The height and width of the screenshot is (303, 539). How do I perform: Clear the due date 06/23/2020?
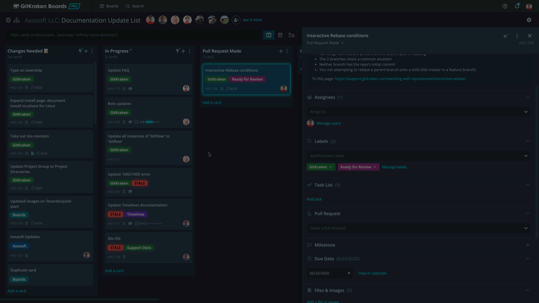tap(349, 273)
